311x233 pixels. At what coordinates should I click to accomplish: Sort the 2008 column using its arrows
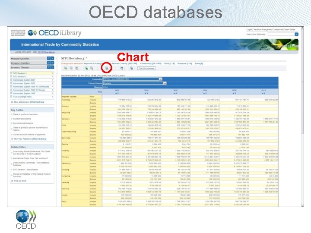tap(205, 93)
